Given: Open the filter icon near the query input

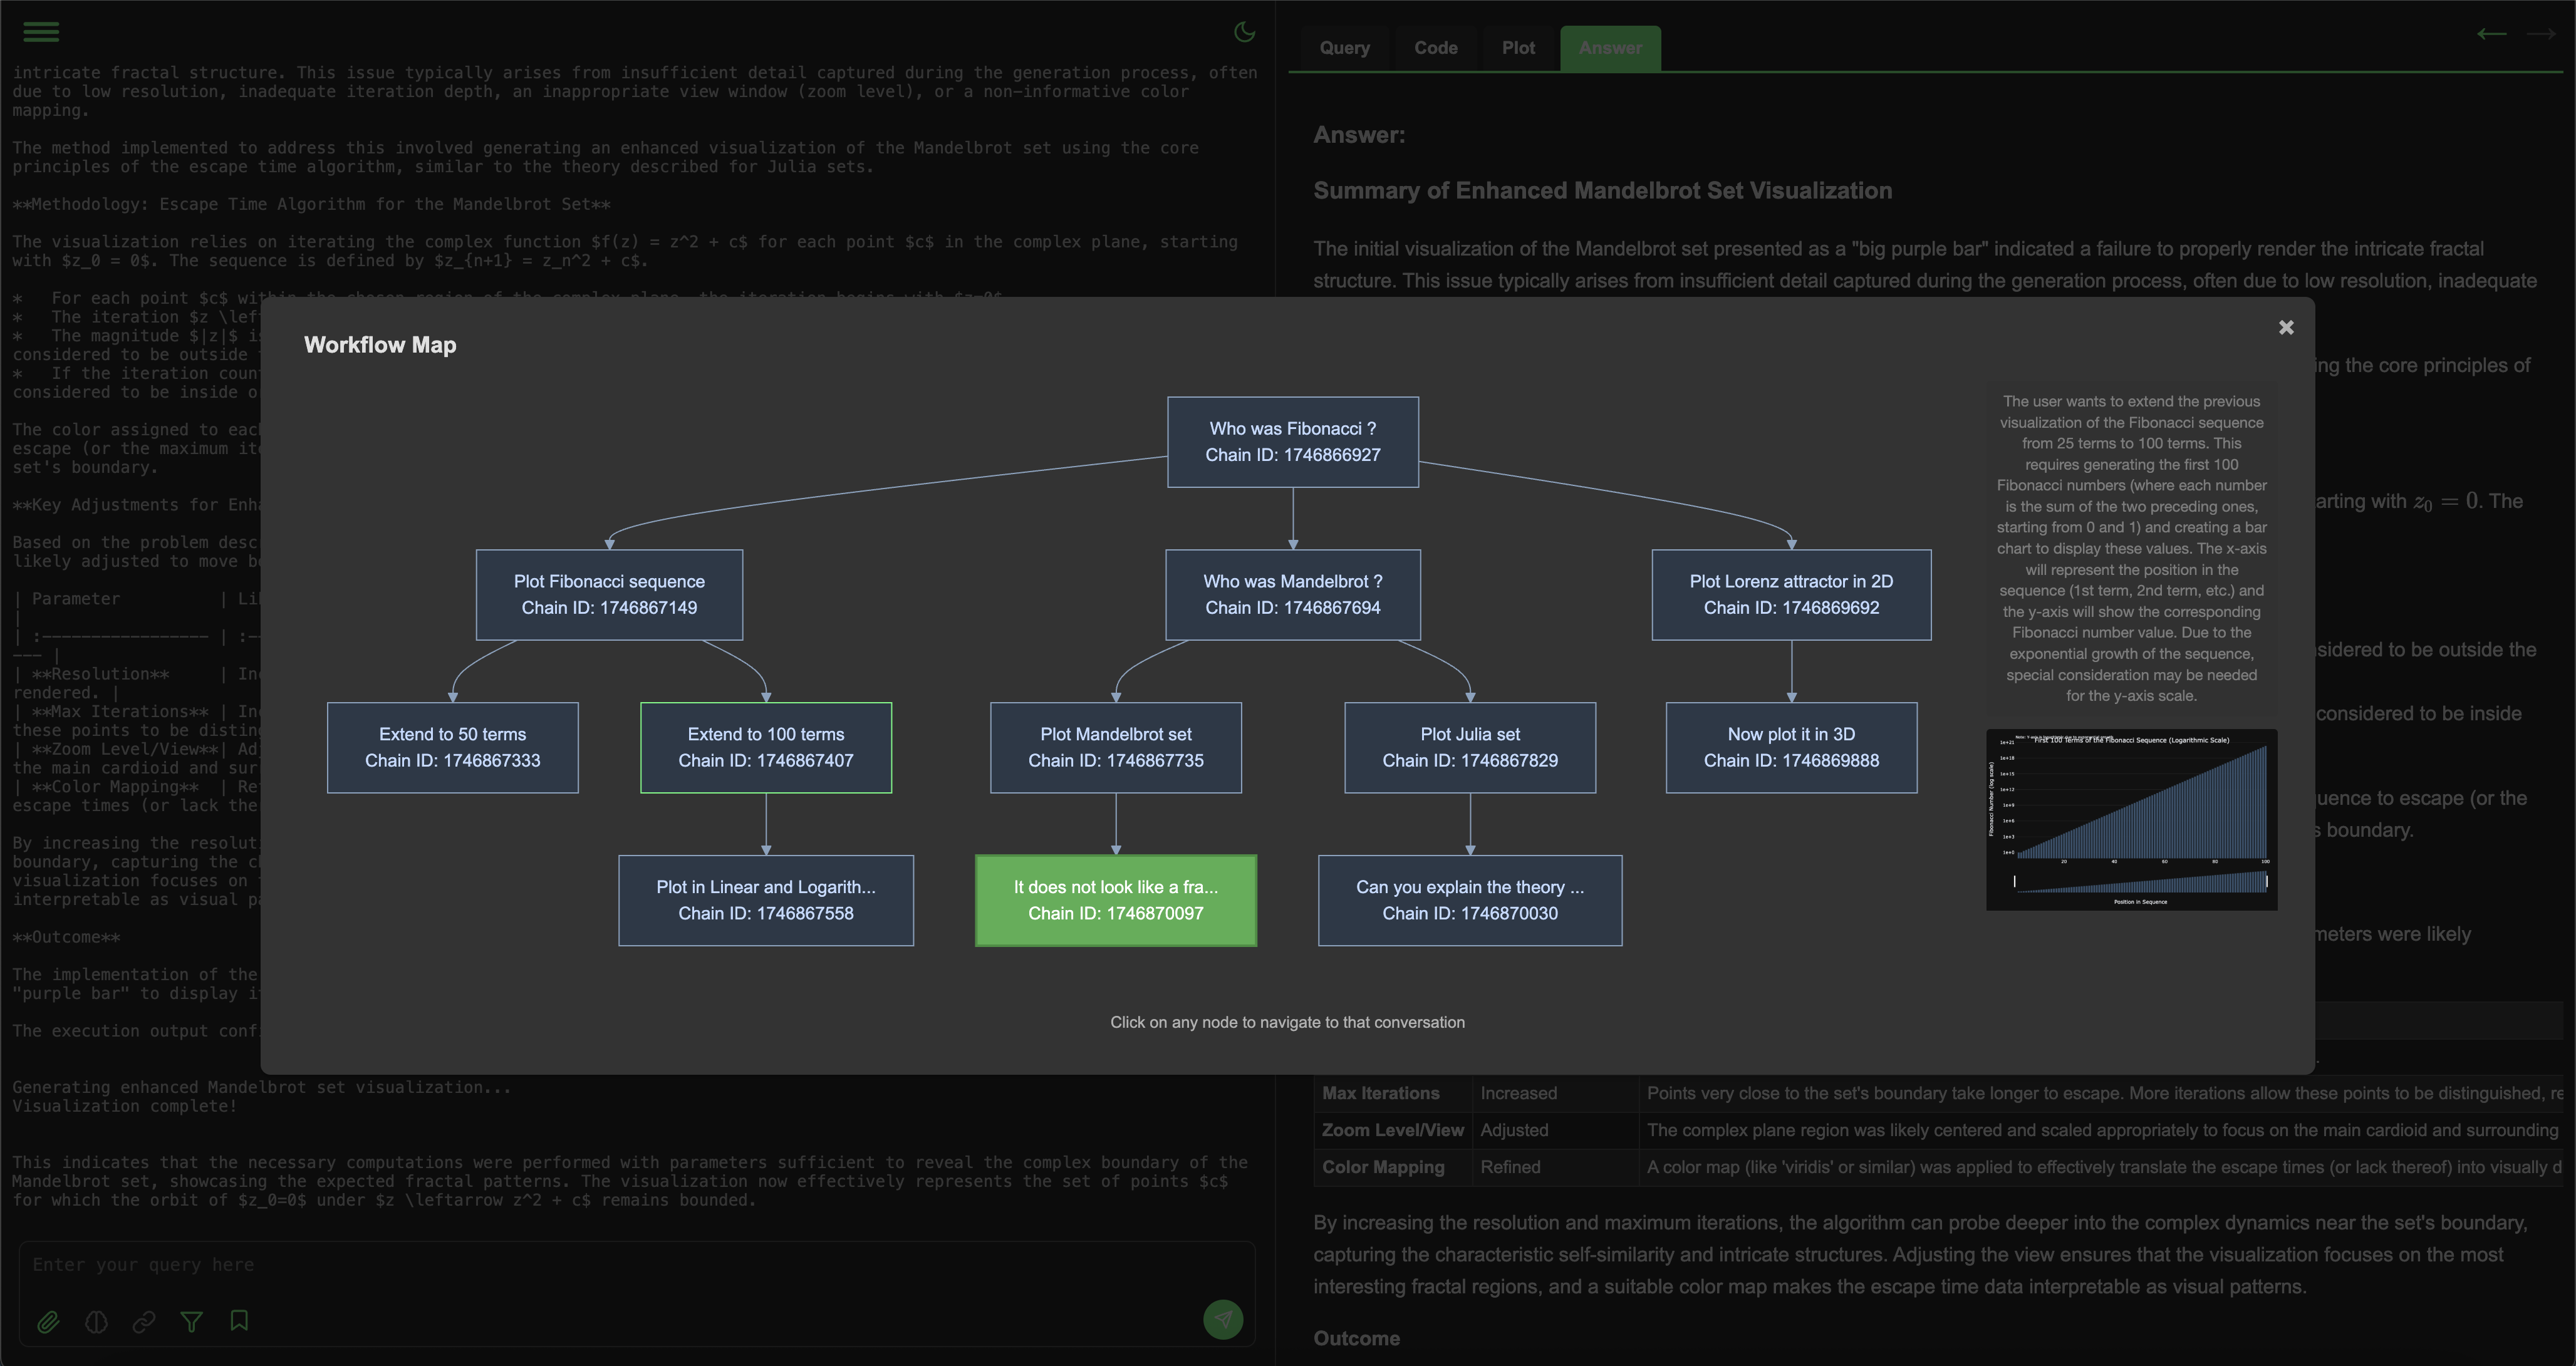Looking at the screenshot, I should pyautogui.click(x=191, y=1322).
